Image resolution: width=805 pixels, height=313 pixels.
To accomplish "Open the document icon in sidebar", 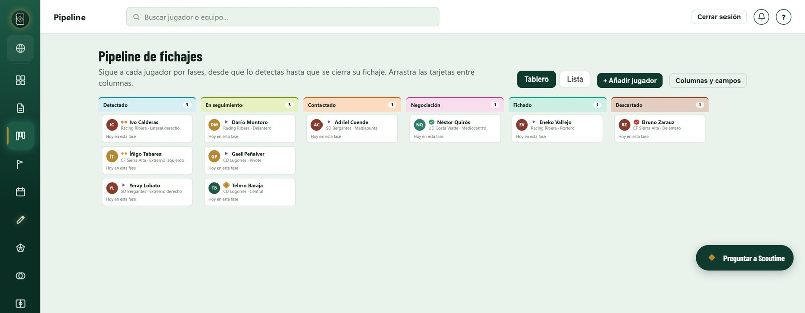I will coord(20,108).
